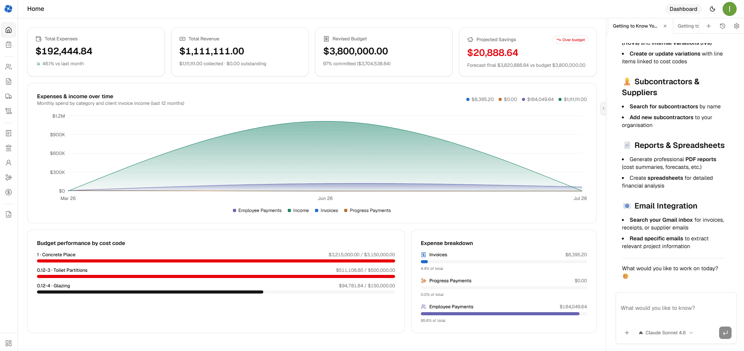Open the delivery truck sidebar icon
This screenshot has width=744, height=351.
9,96
